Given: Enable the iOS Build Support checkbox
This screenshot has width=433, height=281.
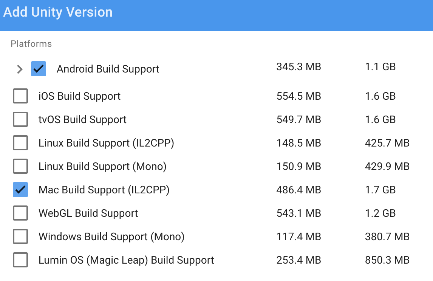Looking at the screenshot, I should point(20,96).
